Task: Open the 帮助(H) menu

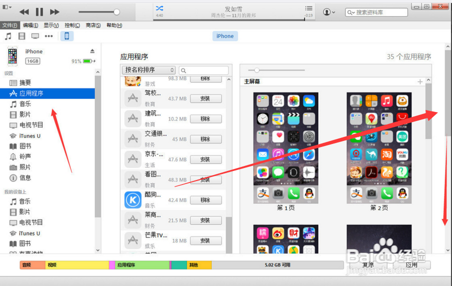Action: (x=114, y=25)
